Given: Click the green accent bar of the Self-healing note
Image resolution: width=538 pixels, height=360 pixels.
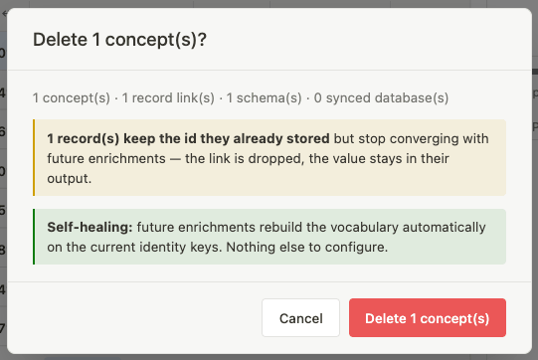Looking at the screenshot, I should [x=34, y=237].
